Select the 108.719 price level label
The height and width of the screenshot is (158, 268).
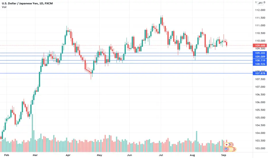click(260, 60)
